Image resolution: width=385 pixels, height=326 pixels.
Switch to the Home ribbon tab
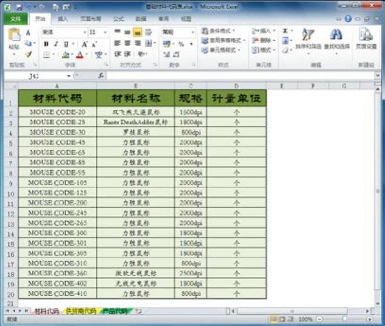coord(40,19)
